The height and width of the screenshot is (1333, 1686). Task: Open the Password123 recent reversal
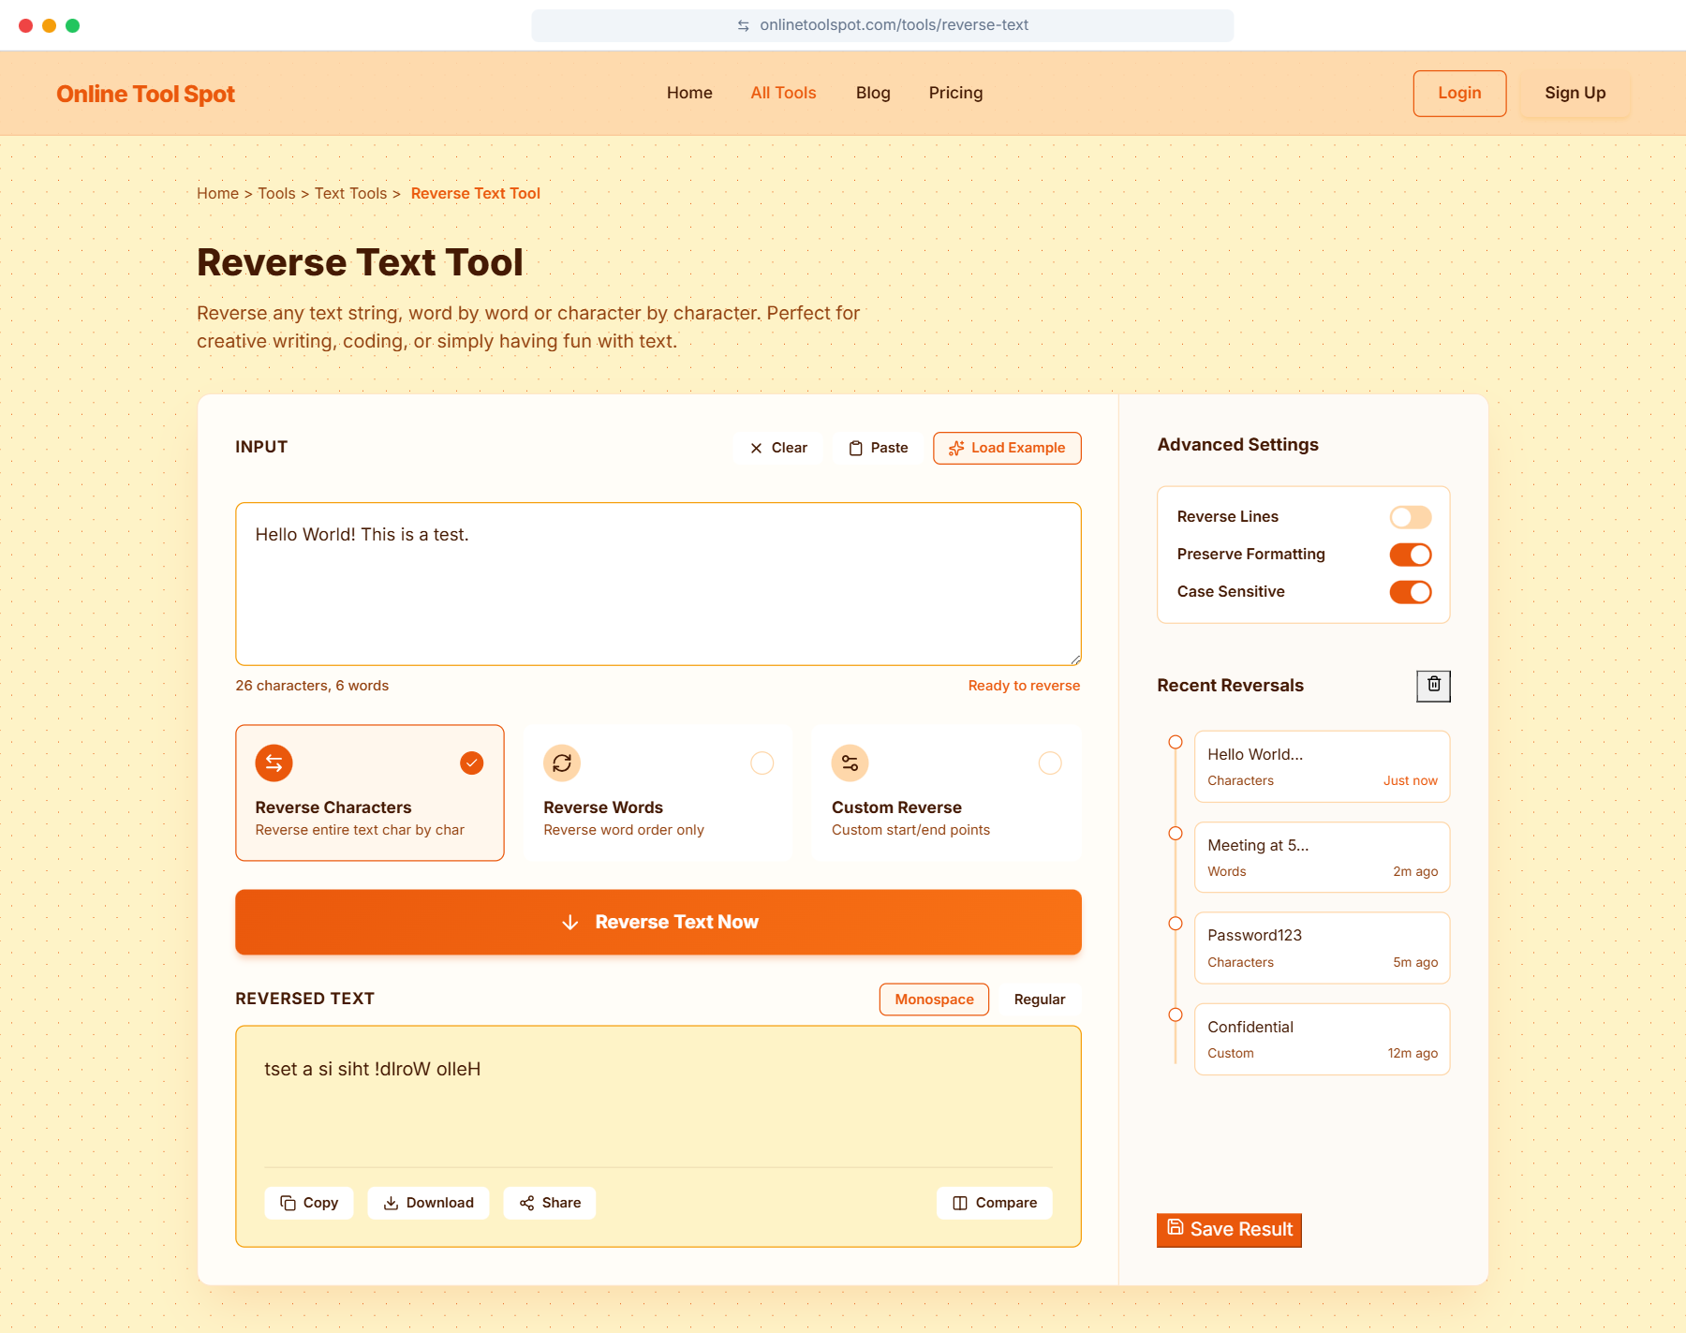pos(1322,947)
